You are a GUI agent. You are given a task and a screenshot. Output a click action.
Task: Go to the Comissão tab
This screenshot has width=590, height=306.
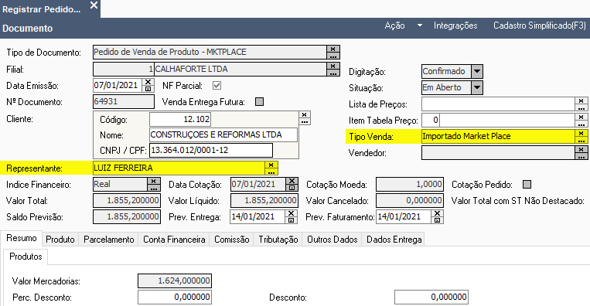232,240
